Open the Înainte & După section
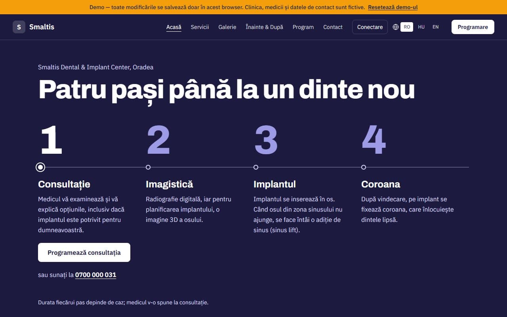507x317 pixels. coord(264,27)
